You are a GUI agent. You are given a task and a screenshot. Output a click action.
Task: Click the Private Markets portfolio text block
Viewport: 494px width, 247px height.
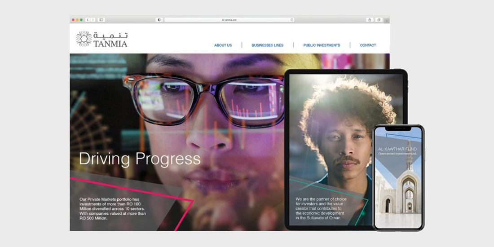112,209
